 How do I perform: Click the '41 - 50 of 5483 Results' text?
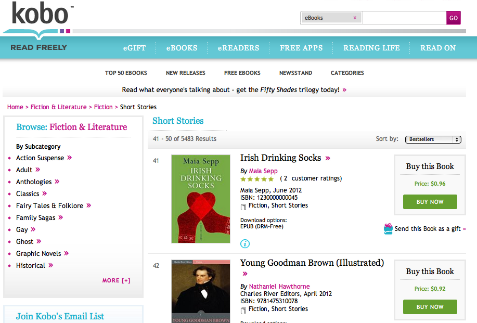coord(185,139)
